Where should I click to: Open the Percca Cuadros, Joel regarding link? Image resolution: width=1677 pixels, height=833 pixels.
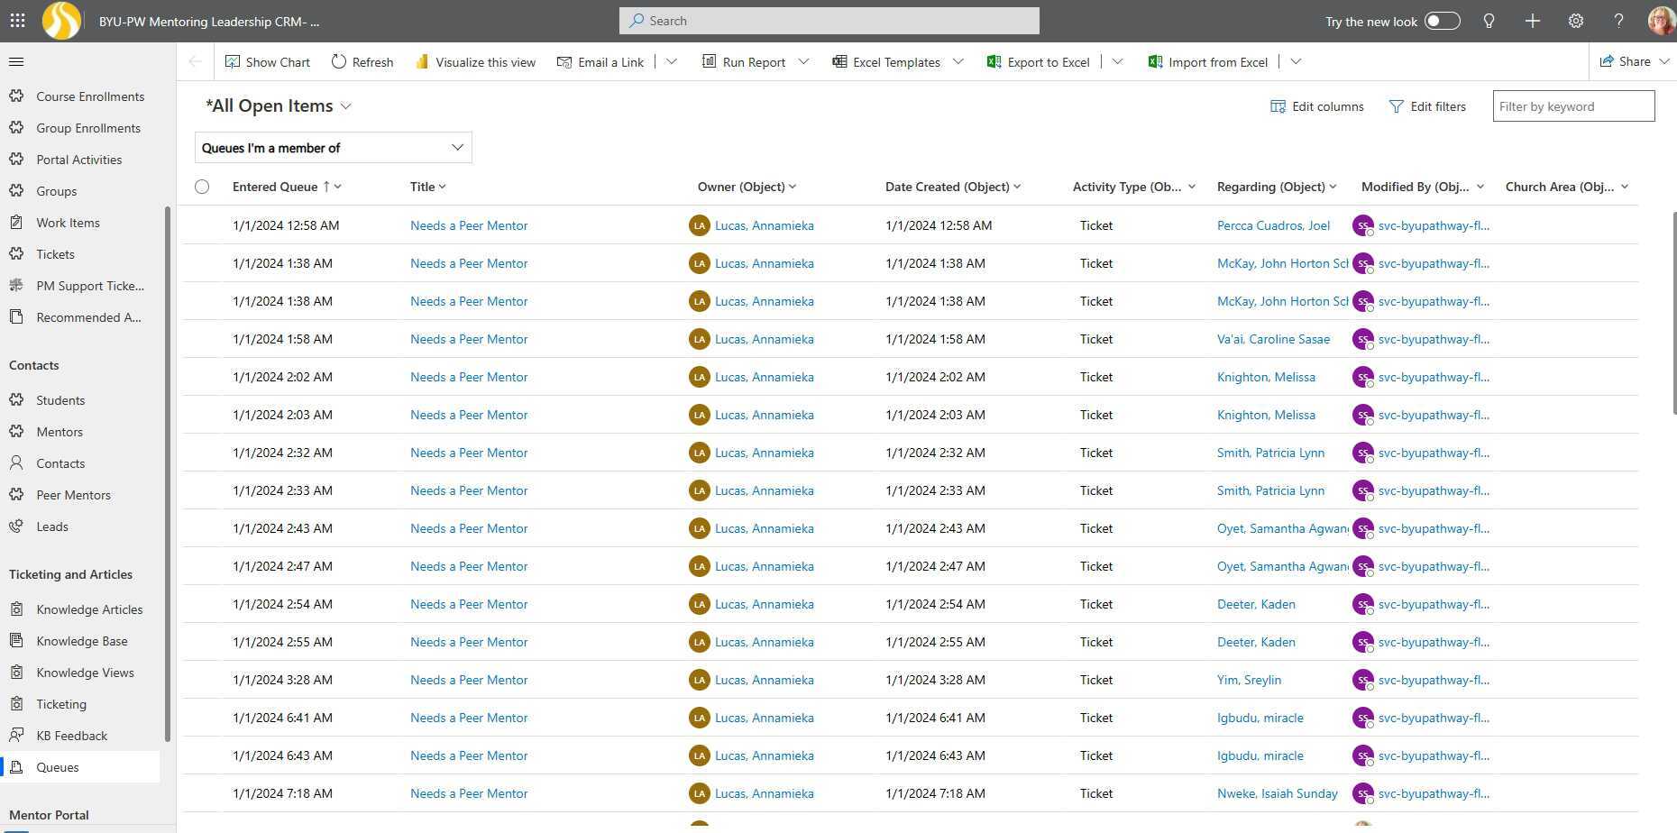[1273, 225]
